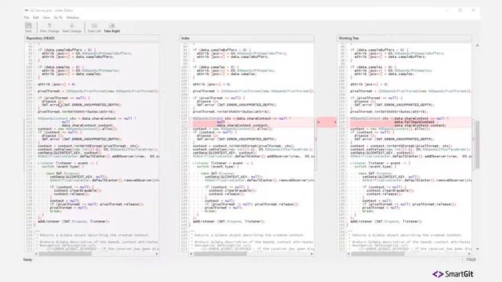Click the Repository pane scroll-left arrow
Viewport: 502px width, 282px height.
click(36, 254)
